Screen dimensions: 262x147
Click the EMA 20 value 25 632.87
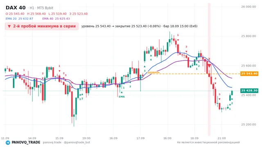tap(26, 19)
